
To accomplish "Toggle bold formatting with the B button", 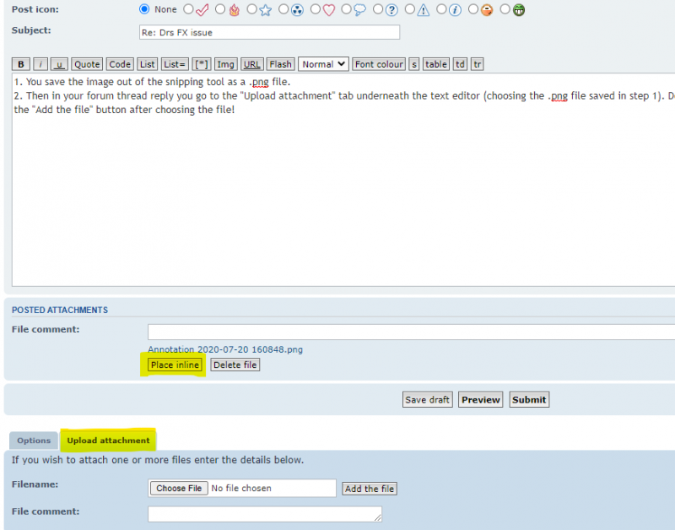I will (20, 63).
